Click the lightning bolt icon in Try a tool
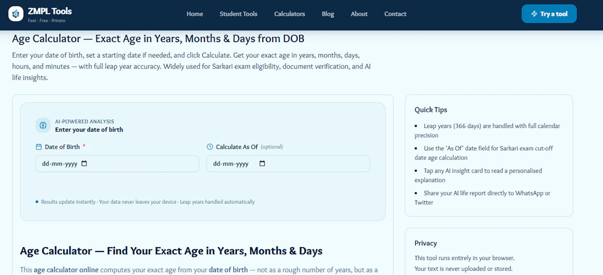Image resolution: width=603 pixels, height=275 pixels. [x=534, y=14]
